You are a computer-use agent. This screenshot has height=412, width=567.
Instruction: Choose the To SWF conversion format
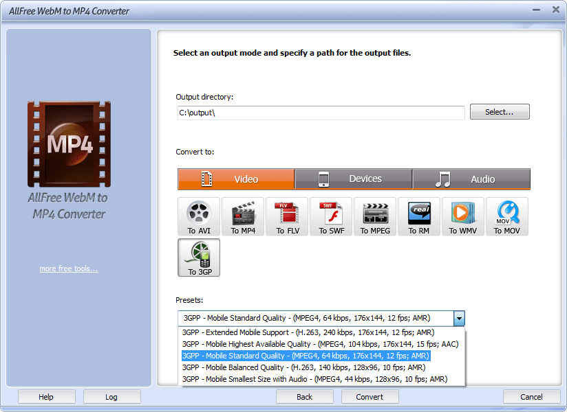pyautogui.click(x=330, y=216)
